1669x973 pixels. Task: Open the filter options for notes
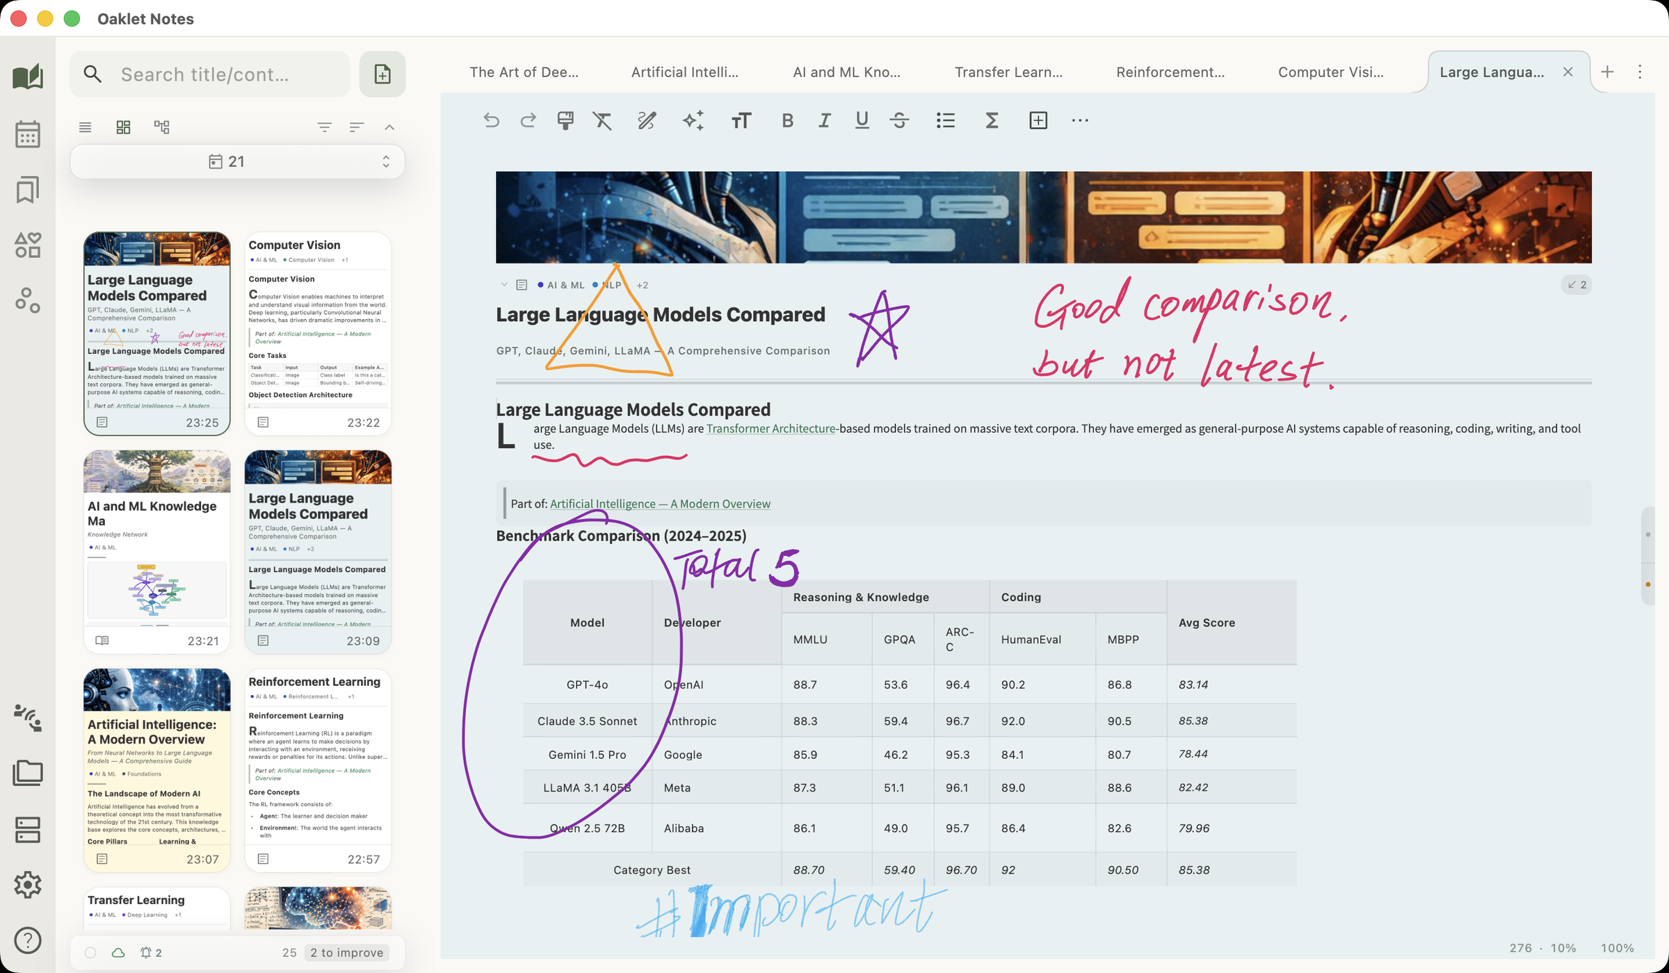pyautogui.click(x=324, y=127)
